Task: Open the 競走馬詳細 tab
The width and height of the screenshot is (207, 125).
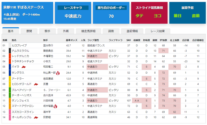Action: pyautogui.click(x=88, y=31)
